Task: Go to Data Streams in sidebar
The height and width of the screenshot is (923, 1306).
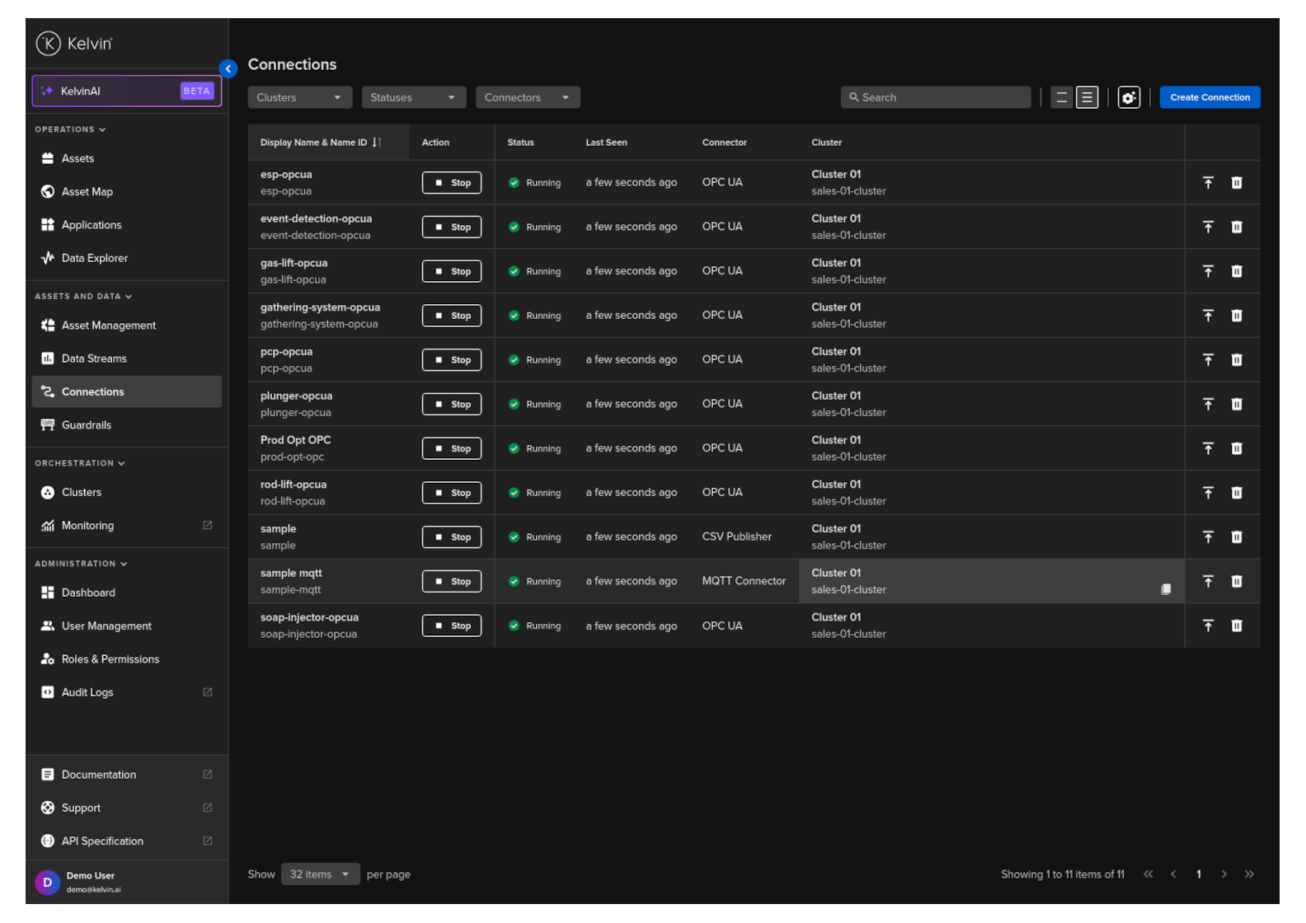Action: pos(94,358)
